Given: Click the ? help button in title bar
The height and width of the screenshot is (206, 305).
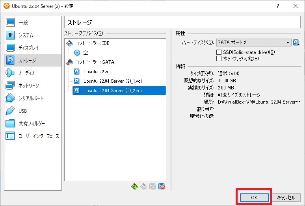Looking at the screenshot, I should tap(278, 6).
